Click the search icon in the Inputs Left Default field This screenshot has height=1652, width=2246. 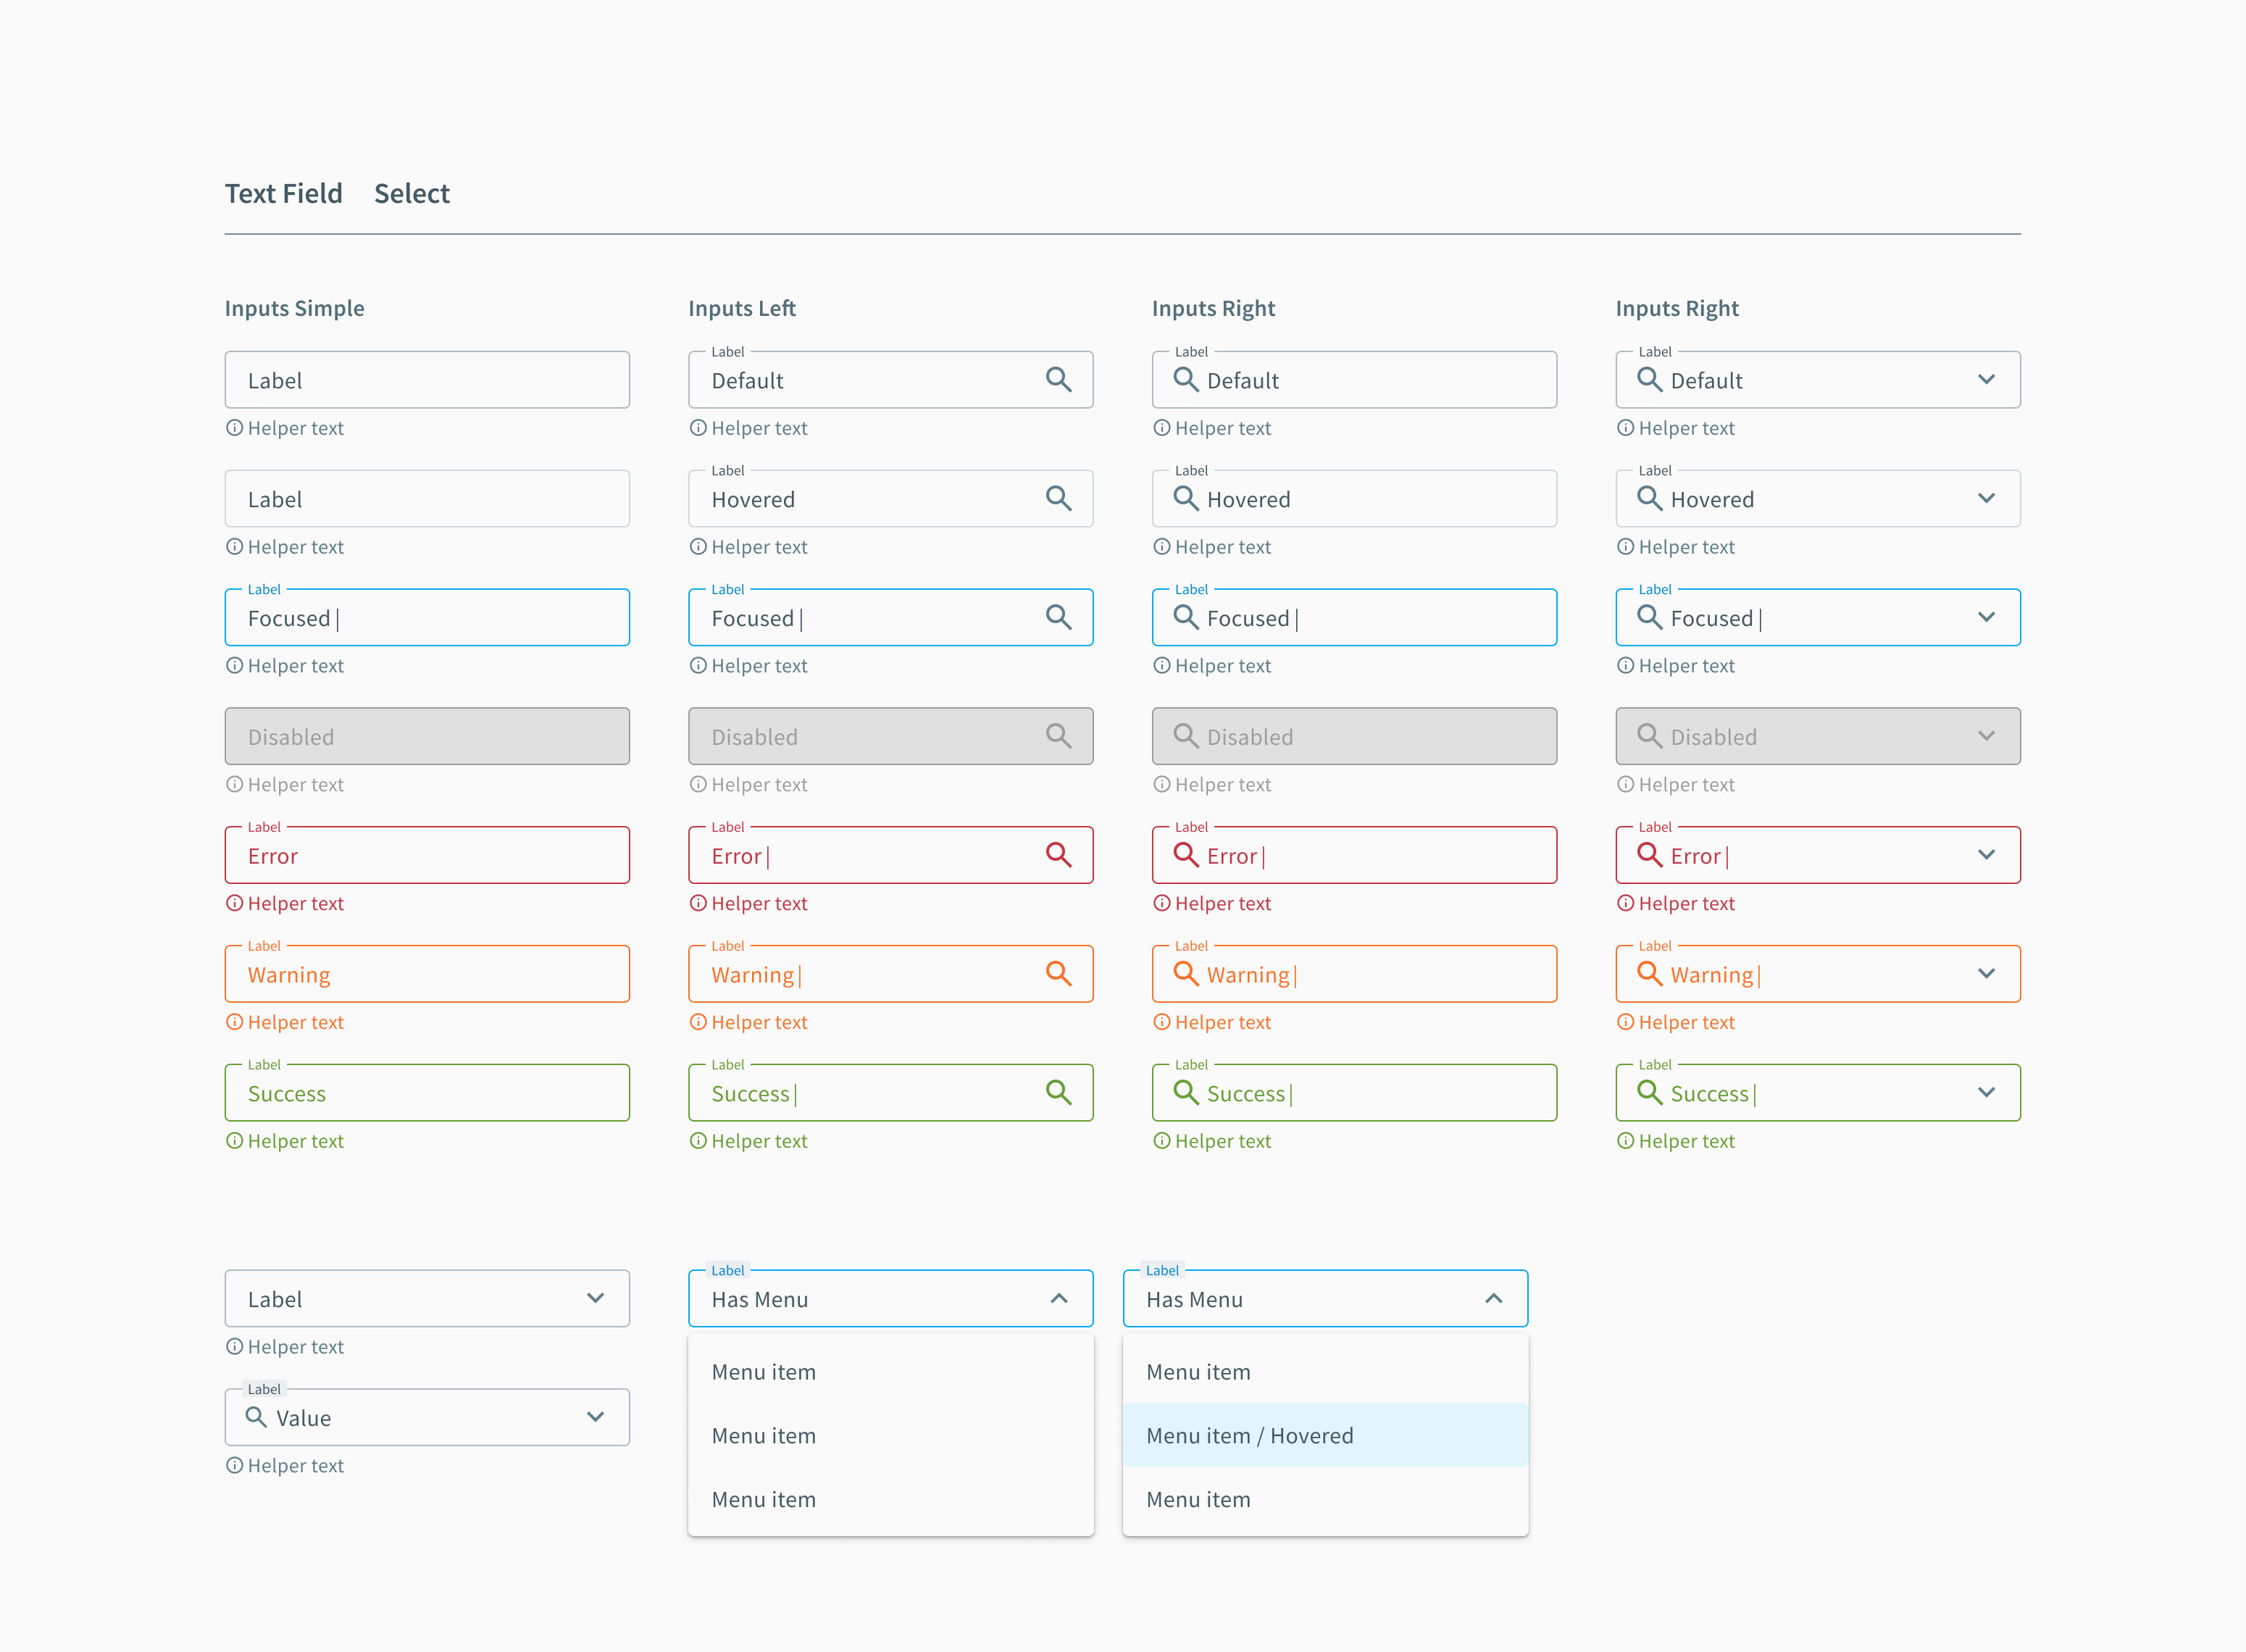click(x=1058, y=379)
